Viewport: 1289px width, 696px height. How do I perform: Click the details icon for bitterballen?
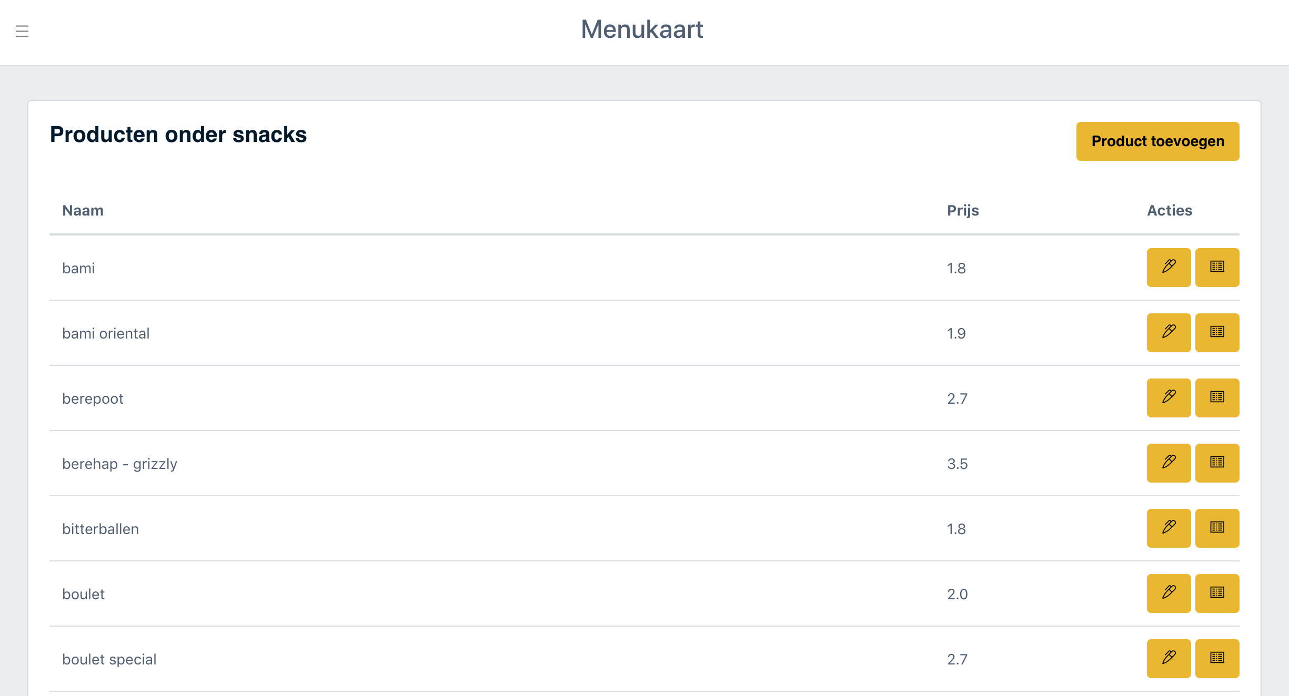pyautogui.click(x=1217, y=528)
